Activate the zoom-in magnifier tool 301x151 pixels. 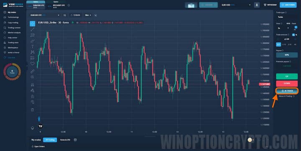(x=33, y=77)
